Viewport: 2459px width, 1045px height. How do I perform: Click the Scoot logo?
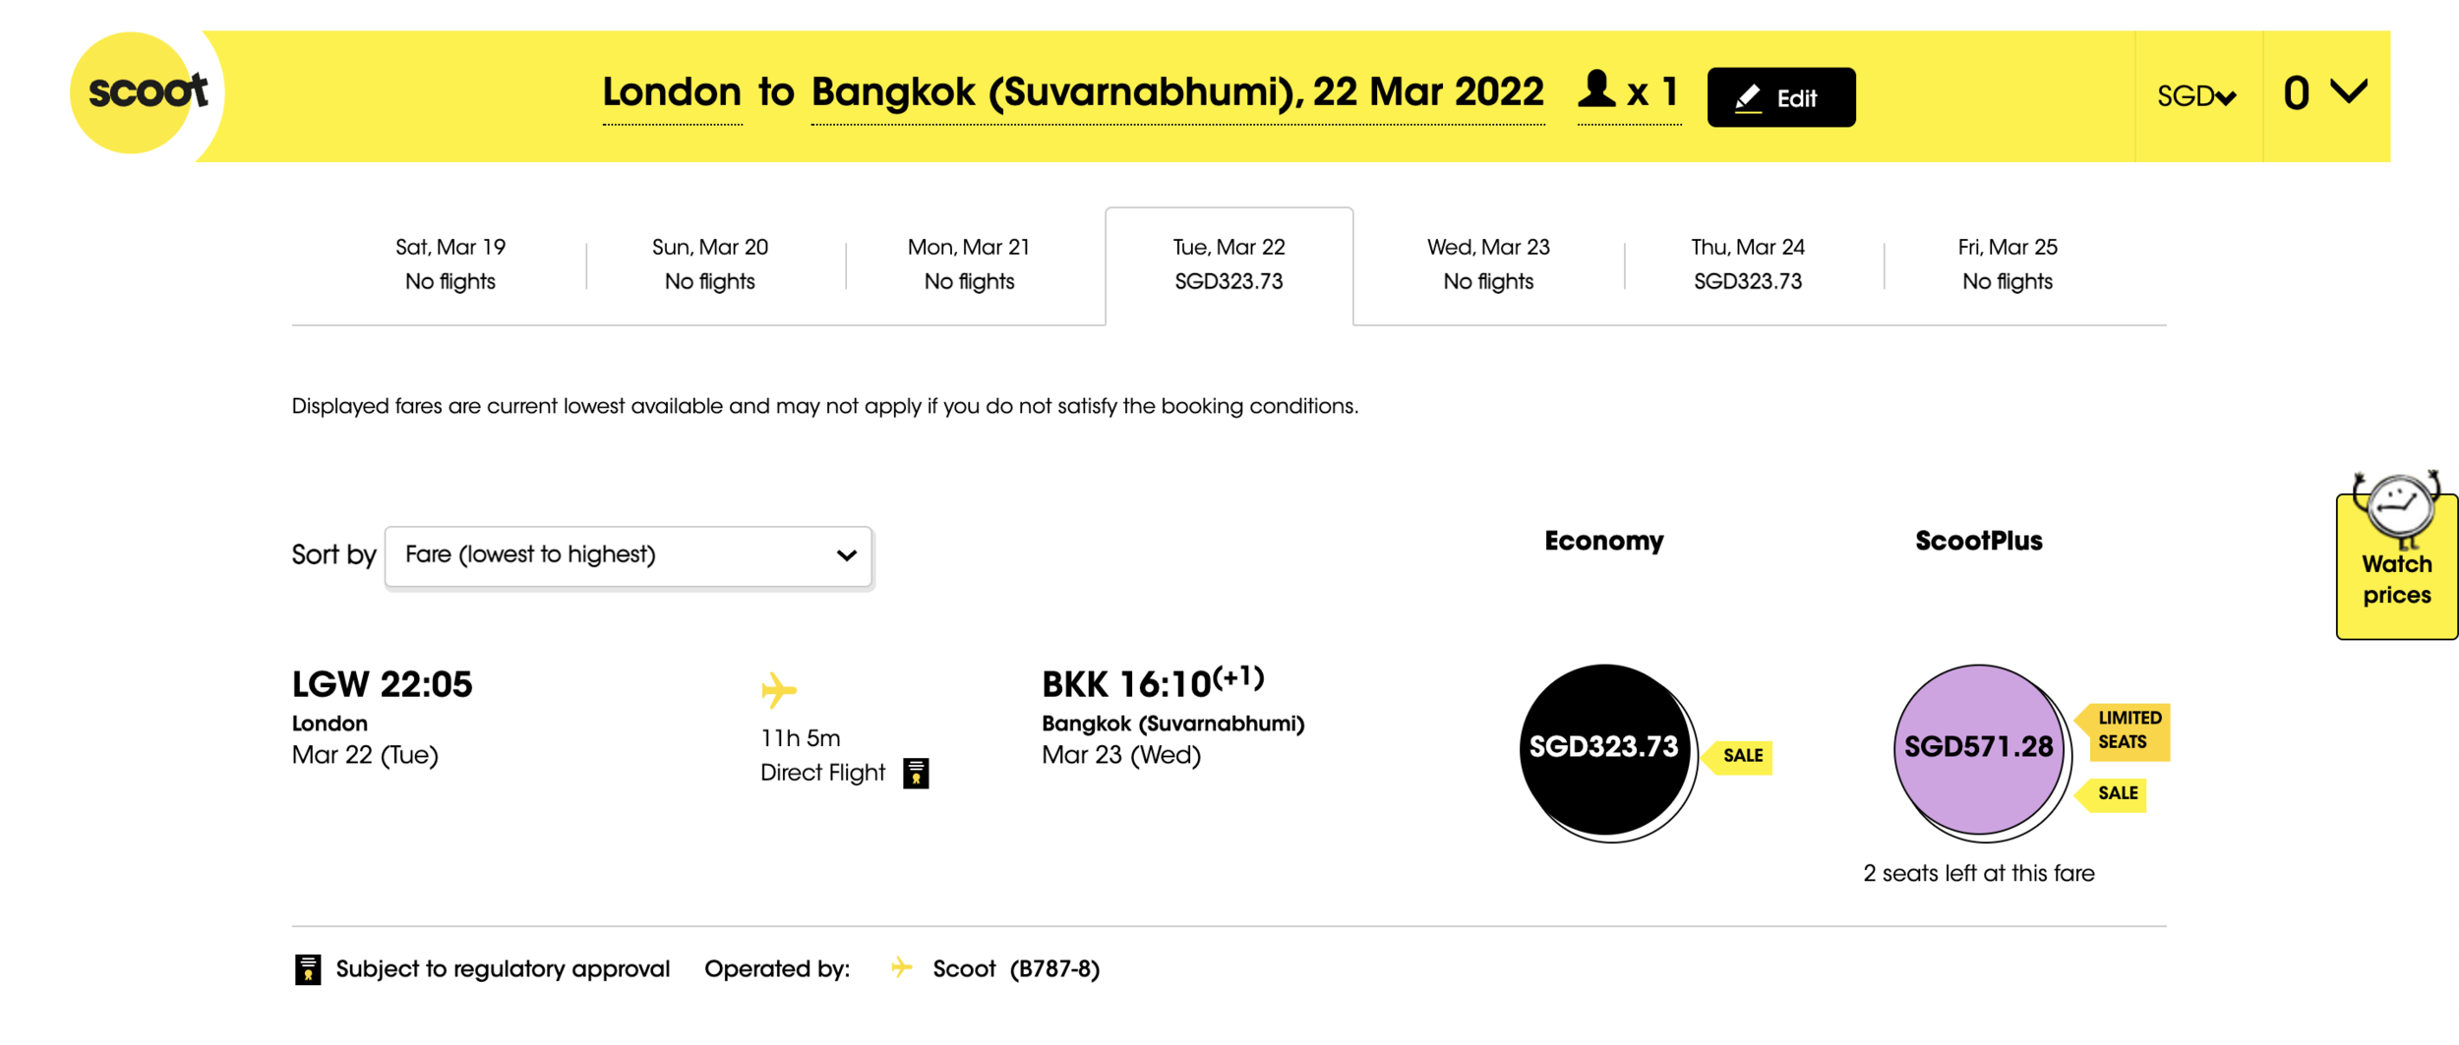tap(146, 93)
